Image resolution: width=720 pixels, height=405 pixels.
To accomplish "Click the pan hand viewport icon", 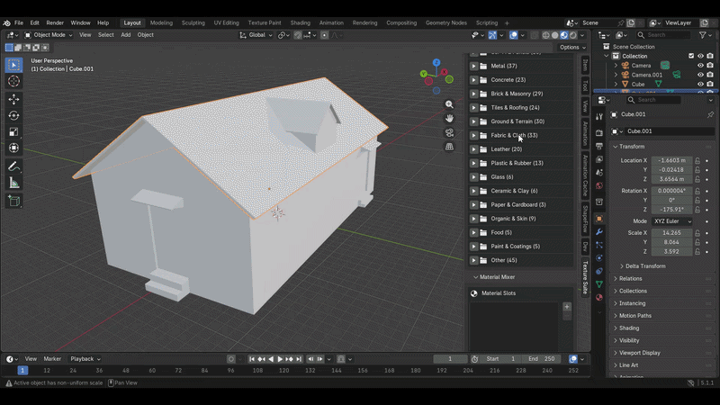I will [449, 119].
